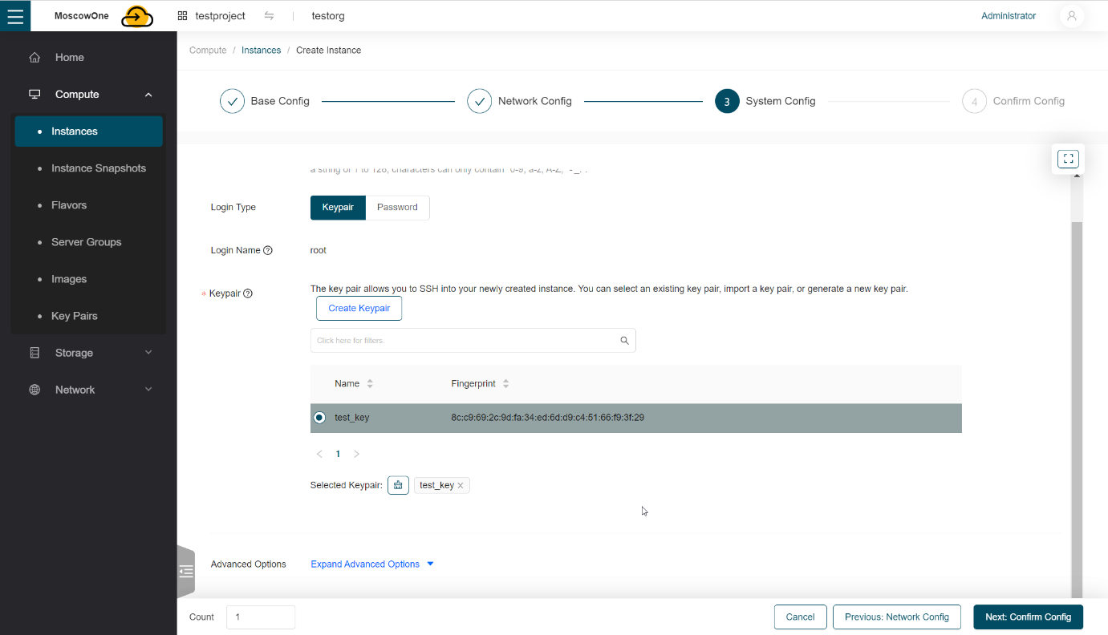1108x635 pixels.
Task: Switch Login Type to Password
Action: (397, 208)
